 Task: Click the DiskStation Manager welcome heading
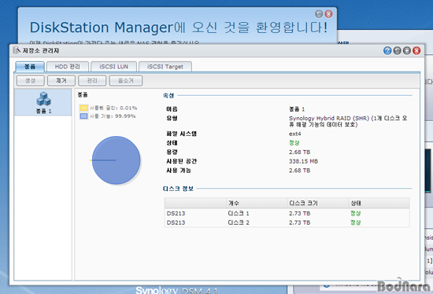179,28
